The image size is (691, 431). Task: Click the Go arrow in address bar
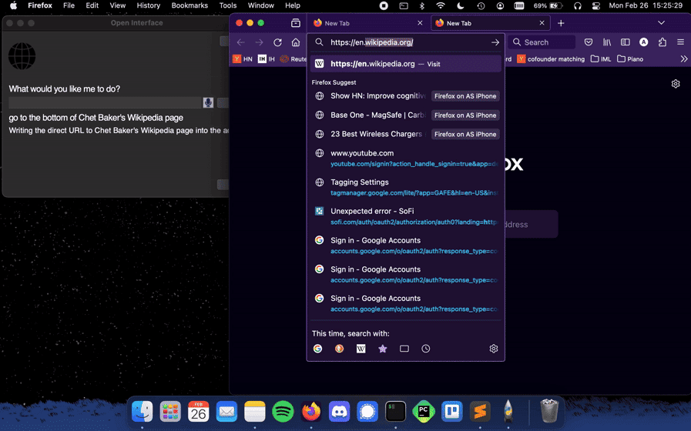(495, 42)
